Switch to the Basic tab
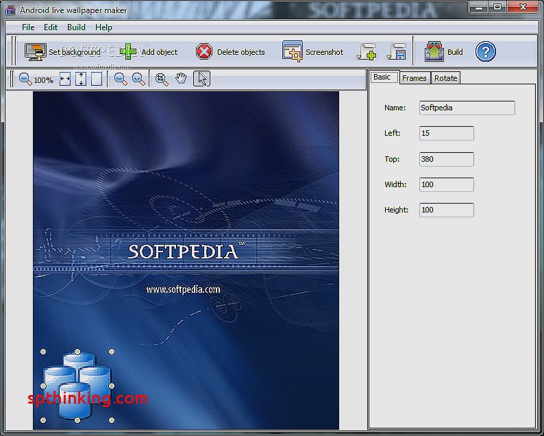Viewport: 544px width, 436px height. (x=384, y=77)
